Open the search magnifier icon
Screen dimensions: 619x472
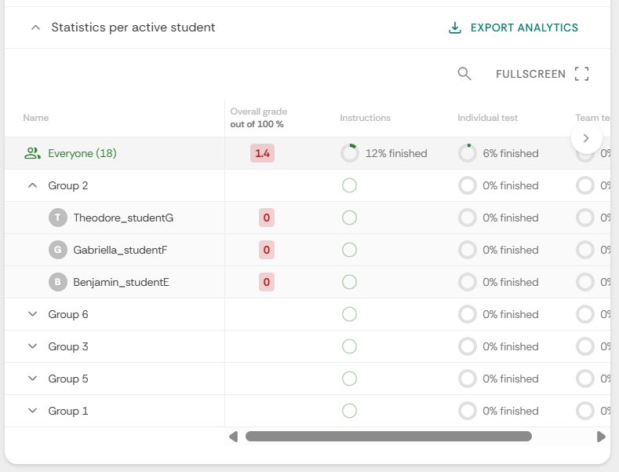[x=464, y=74]
